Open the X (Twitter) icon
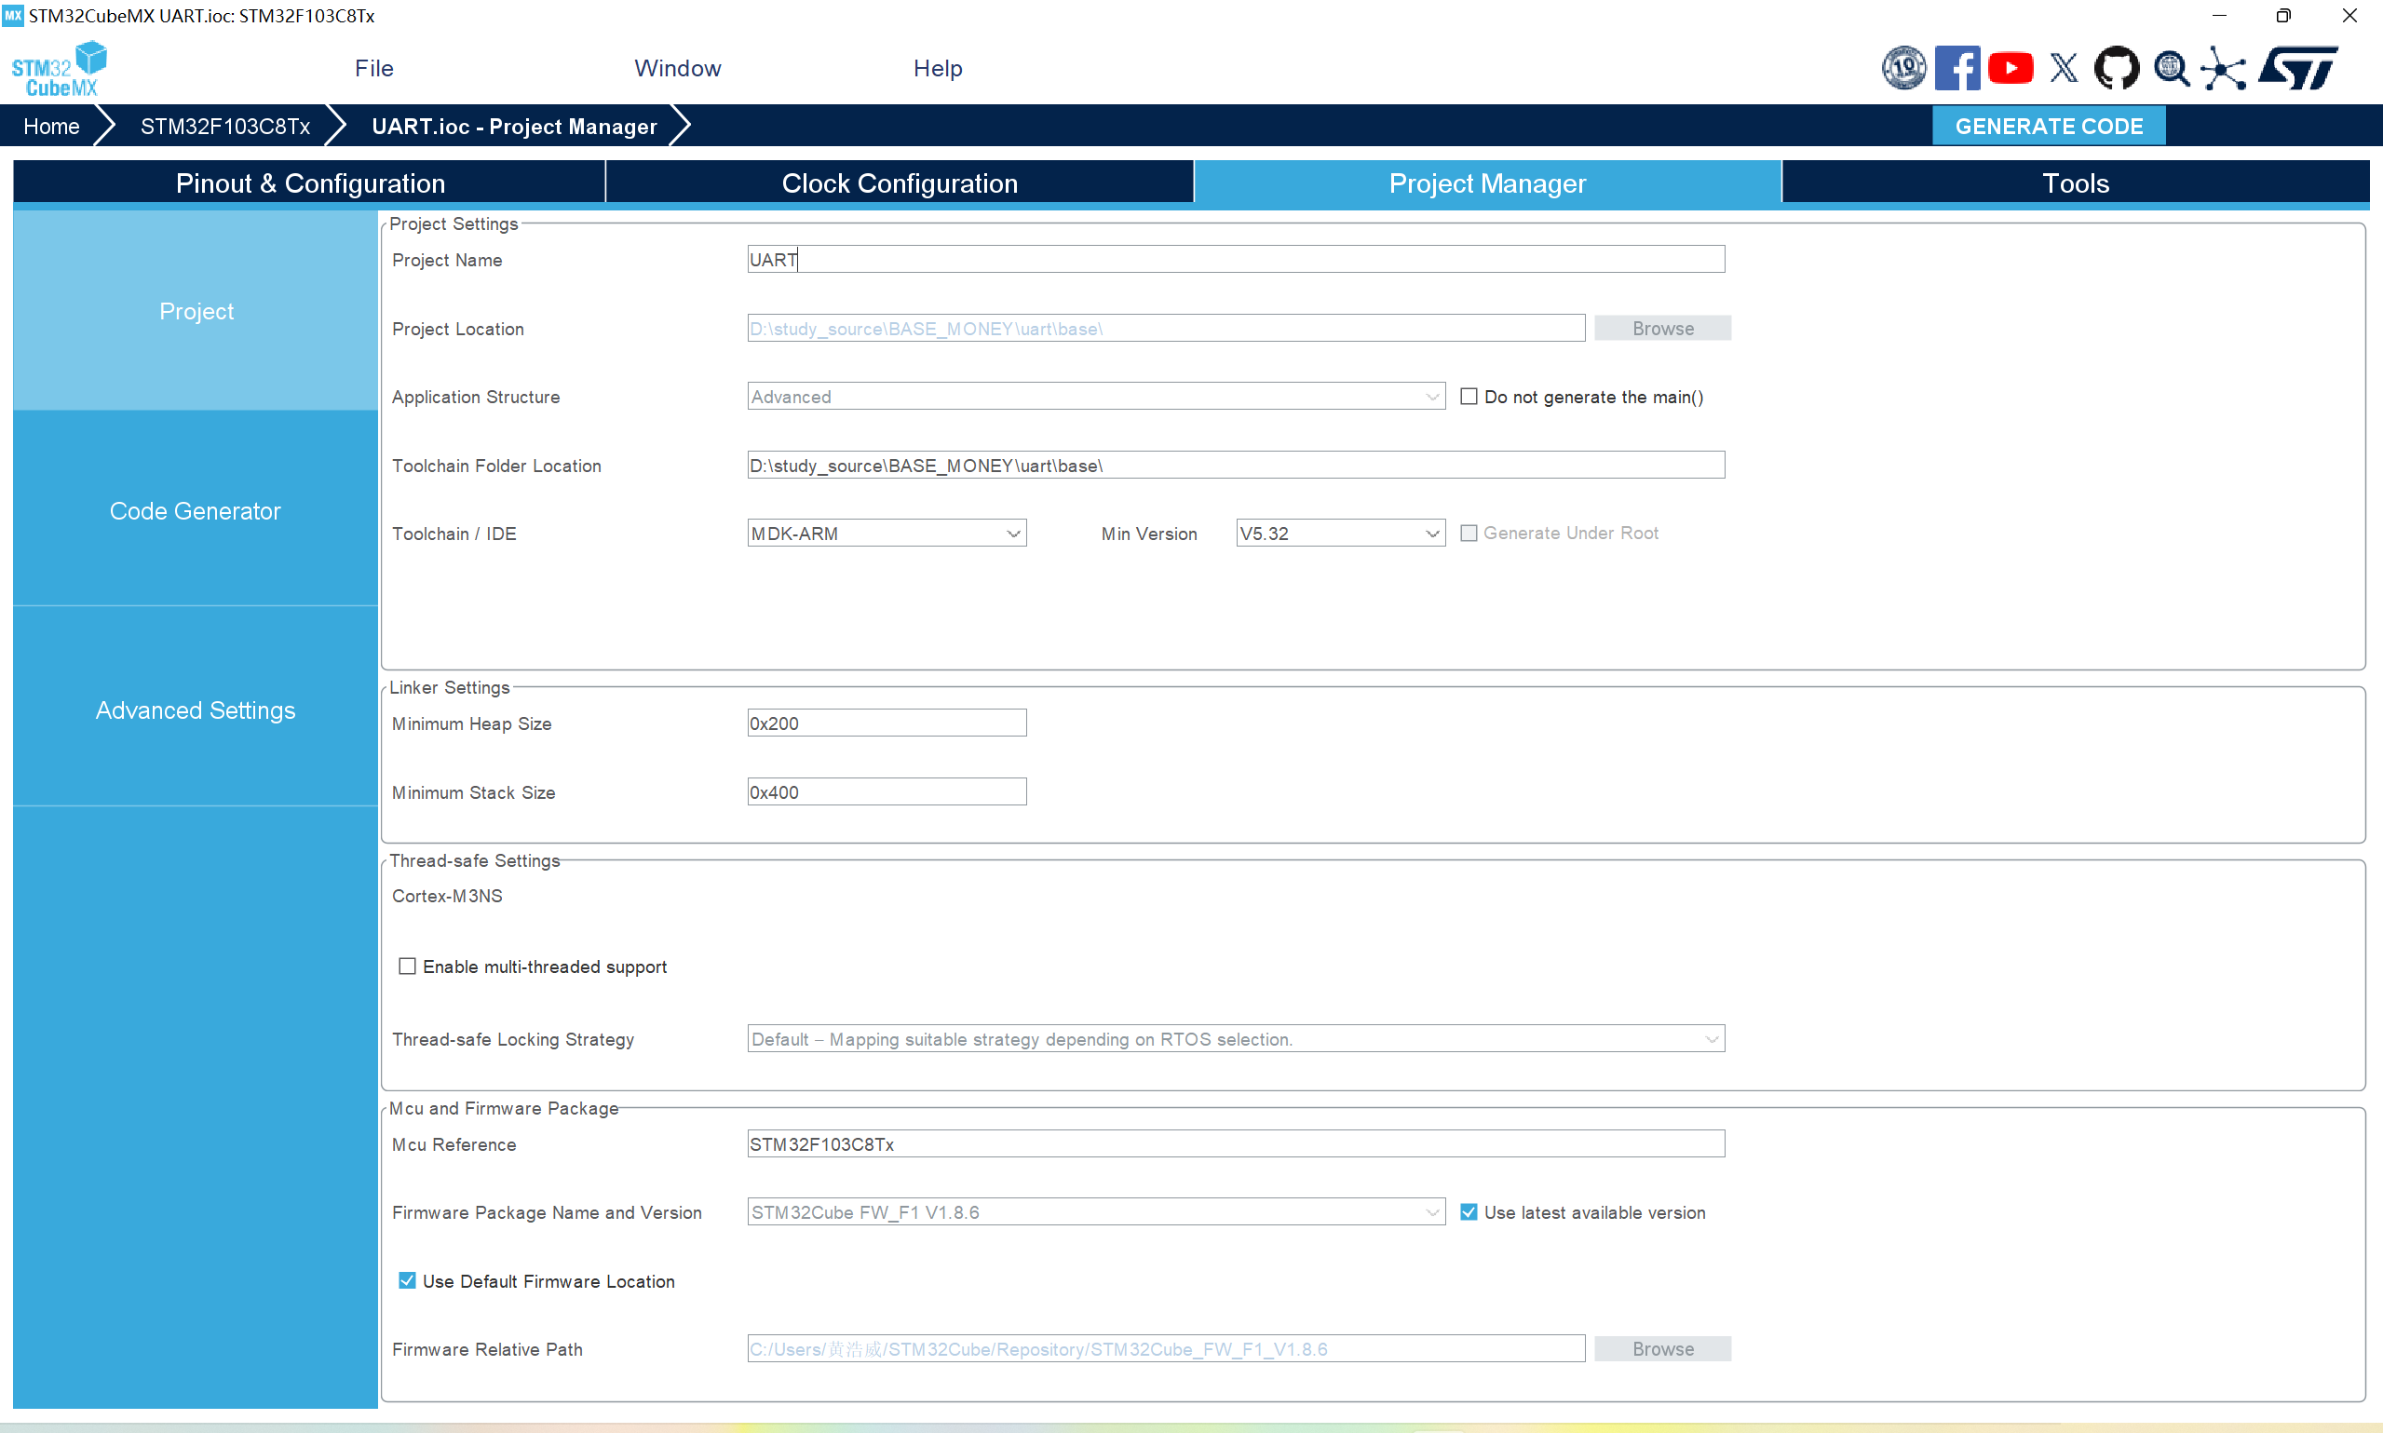2383x1433 pixels. point(2064,69)
